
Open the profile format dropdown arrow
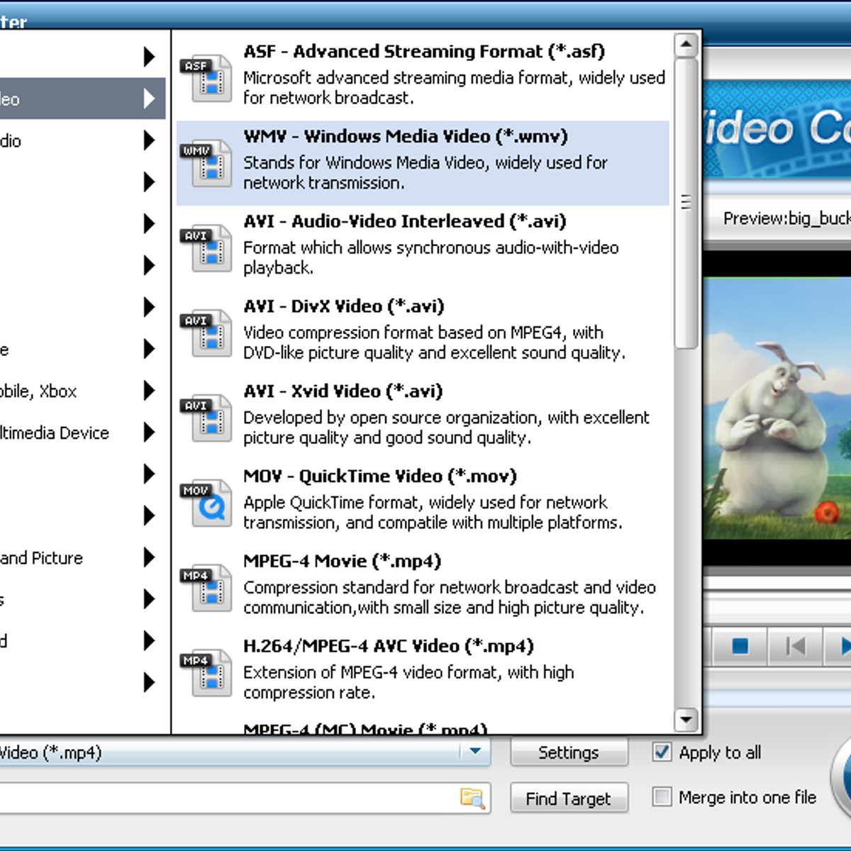pyautogui.click(x=475, y=752)
